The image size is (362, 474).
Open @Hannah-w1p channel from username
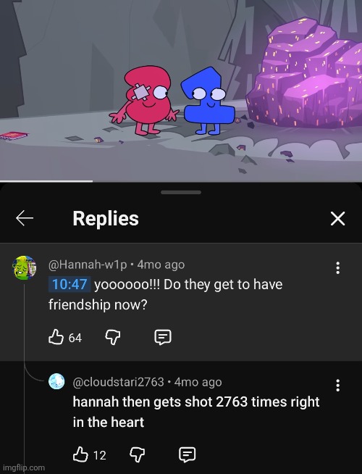(x=88, y=265)
